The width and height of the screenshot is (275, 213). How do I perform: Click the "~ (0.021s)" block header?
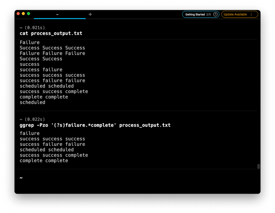pos(32,28)
